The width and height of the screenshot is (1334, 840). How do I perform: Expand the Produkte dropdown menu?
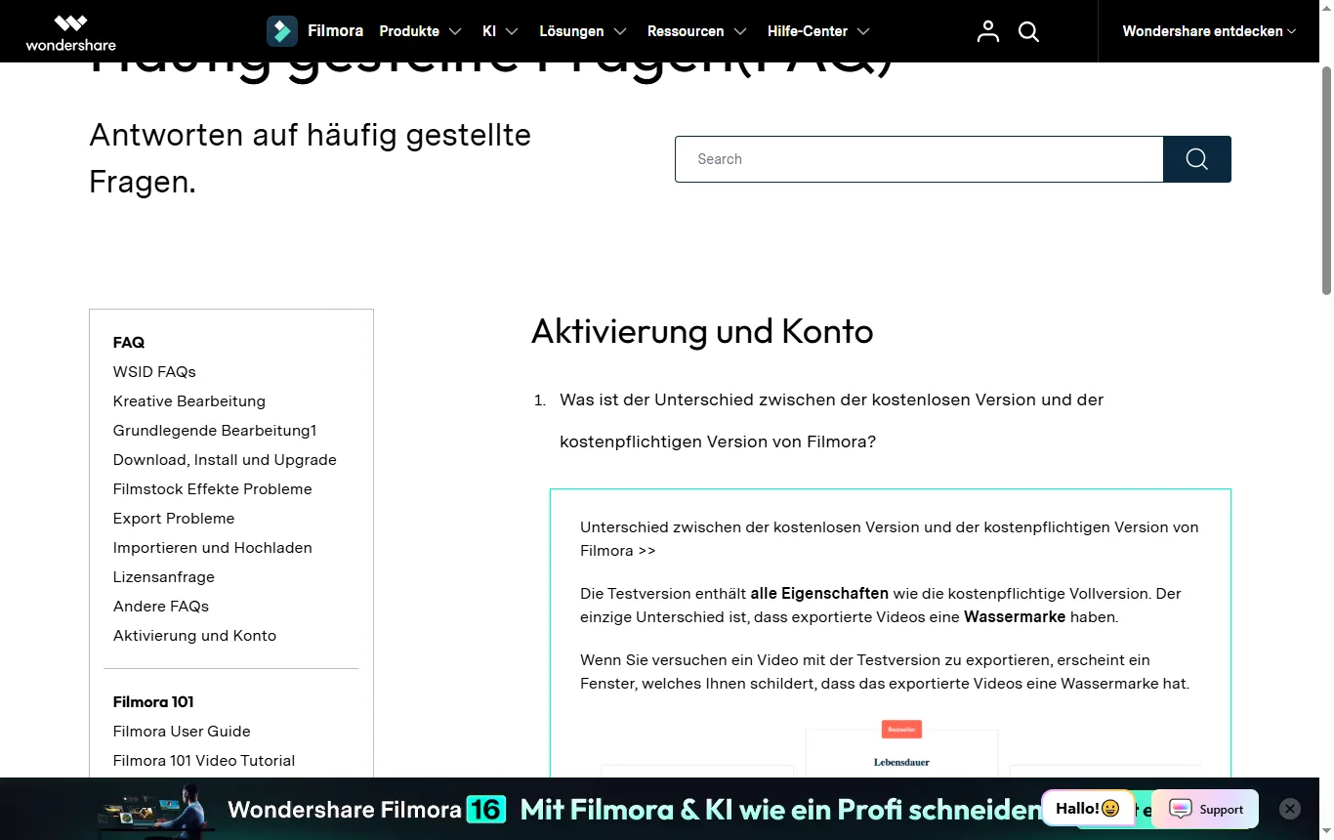click(x=420, y=31)
